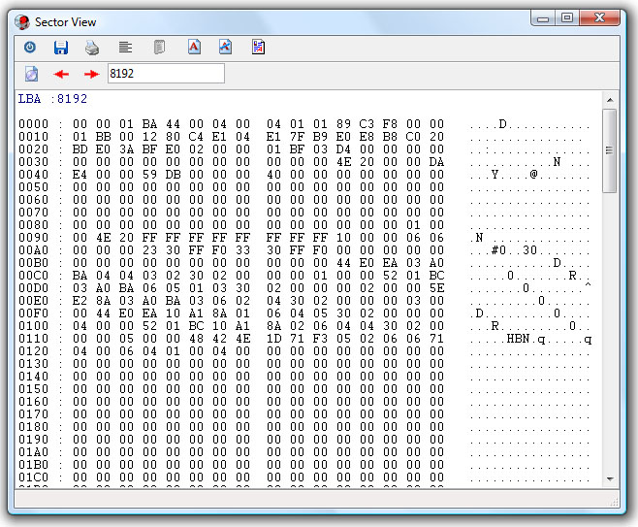Close the Sector View window
Screen dimensions: 638x527
[600, 17]
